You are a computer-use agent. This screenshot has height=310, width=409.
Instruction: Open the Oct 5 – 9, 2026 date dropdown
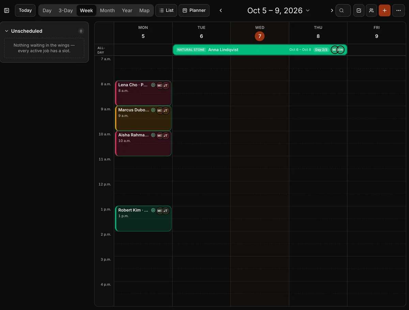(278, 11)
